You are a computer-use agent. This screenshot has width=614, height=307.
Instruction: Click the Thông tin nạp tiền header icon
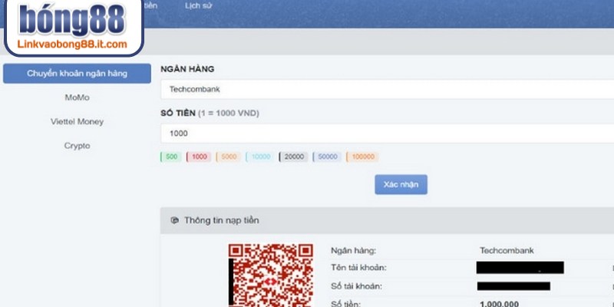point(175,220)
